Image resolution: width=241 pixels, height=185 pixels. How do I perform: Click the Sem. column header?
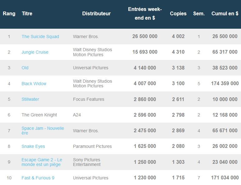point(199,13)
